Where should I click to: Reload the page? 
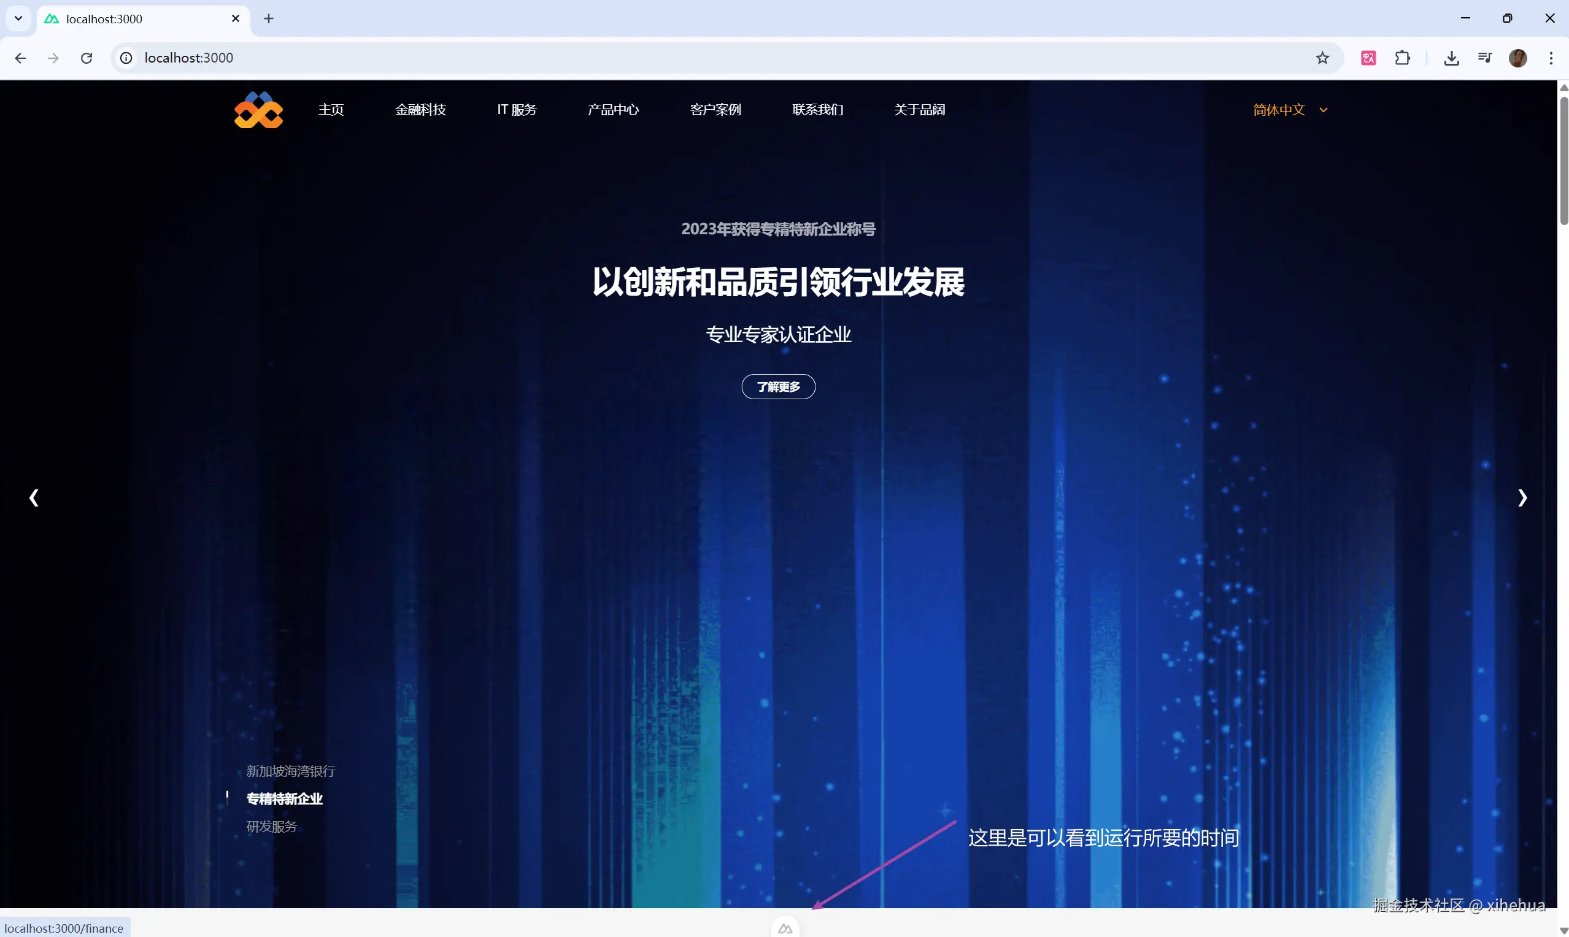point(87,58)
